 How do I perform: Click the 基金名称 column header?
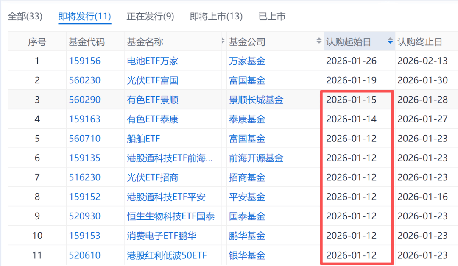145,42
